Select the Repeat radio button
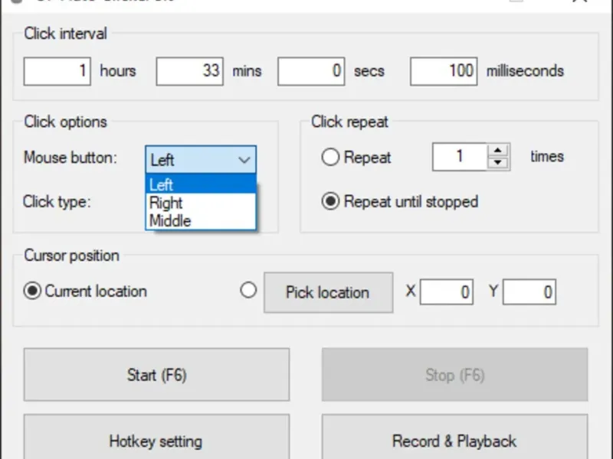The image size is (613, 459). pyautogui.click(x=330, y=158)
